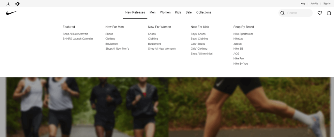
Task: Choose Shoes under New For Women
Action: (x=152, y=34)
